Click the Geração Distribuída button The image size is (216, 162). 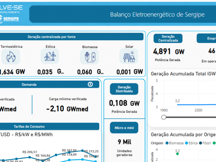[124, 89]
